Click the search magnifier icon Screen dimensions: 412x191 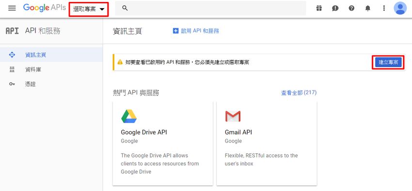pos(125,8)
